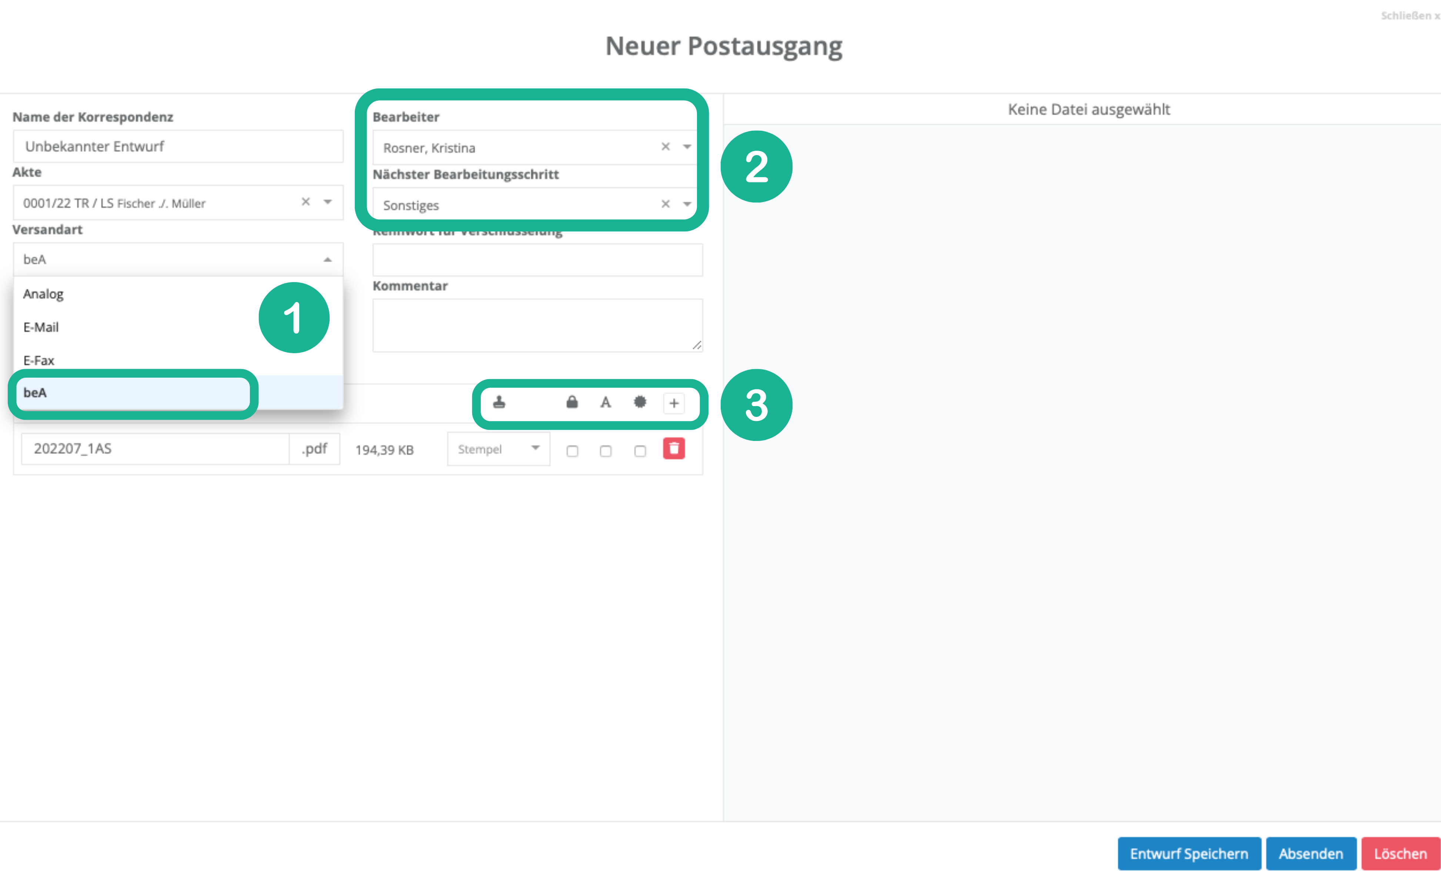
Task: Toggle the seal checkbox for the file
Action: (x=640, y=451)
